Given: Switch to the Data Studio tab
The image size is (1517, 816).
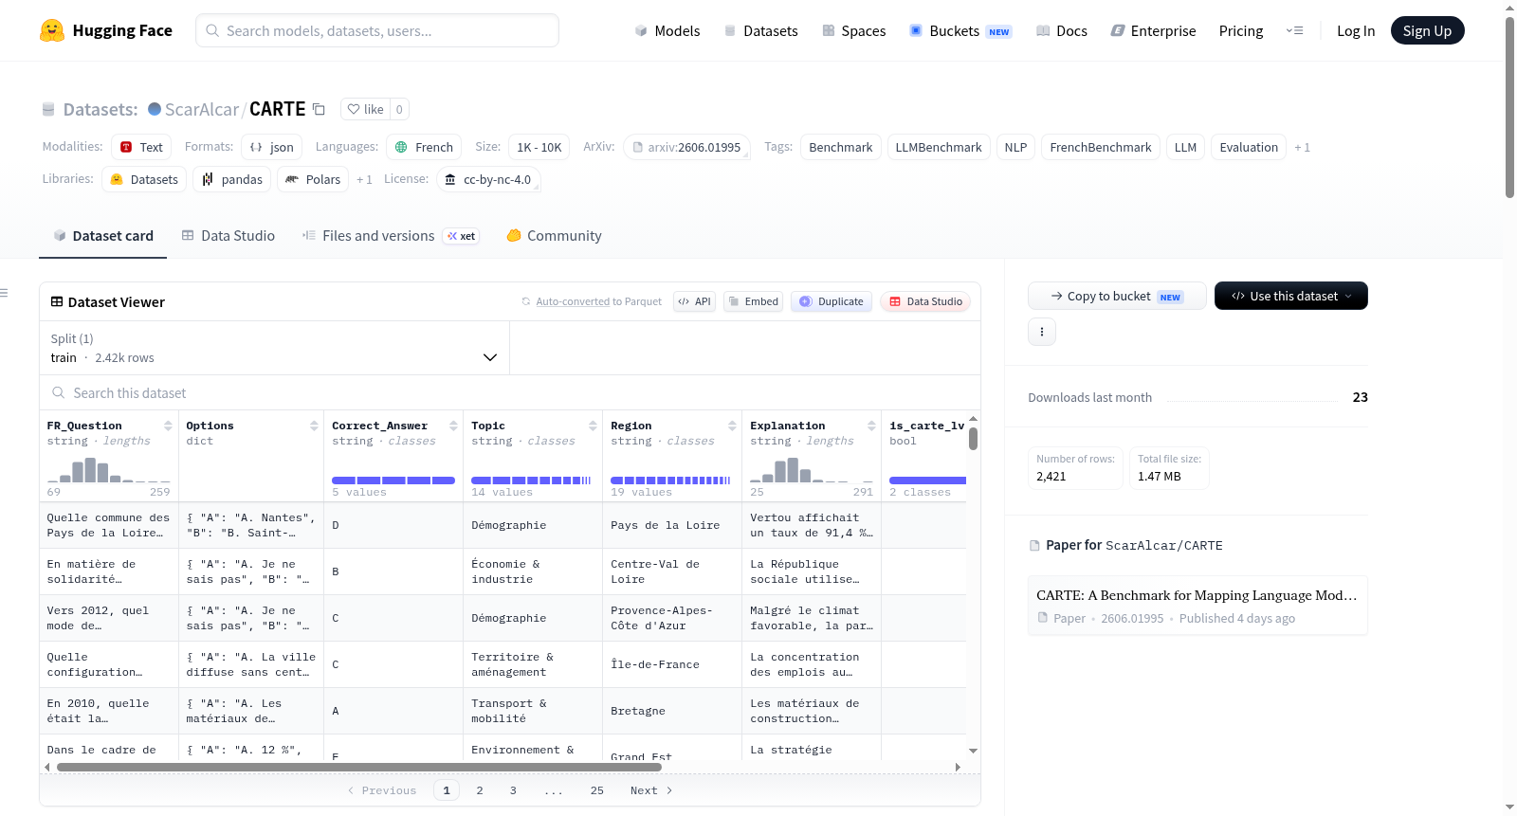Looking at the screenshot, I should click(x=228, y=236).
